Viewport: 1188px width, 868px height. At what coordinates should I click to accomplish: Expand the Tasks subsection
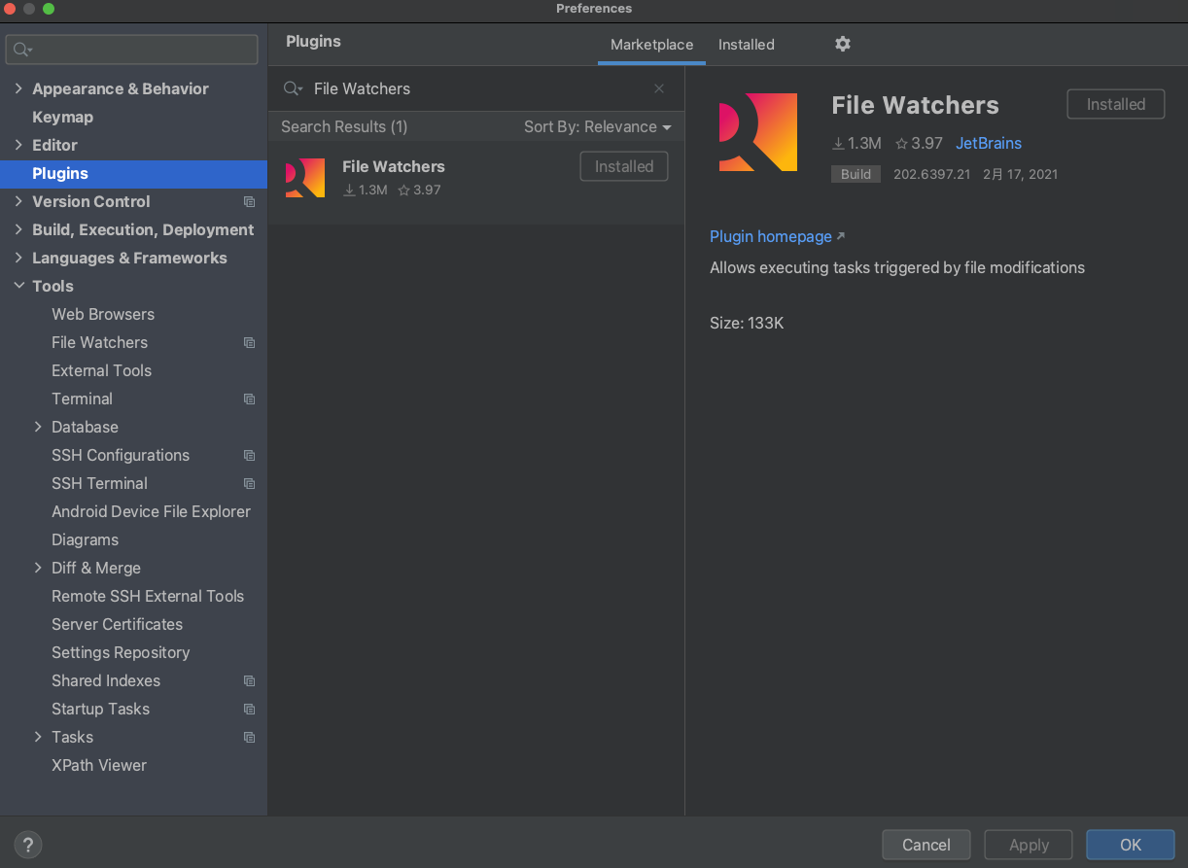(x=38, y=737)
